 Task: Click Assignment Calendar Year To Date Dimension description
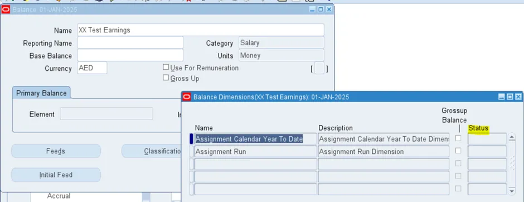click(x=384, y=139)
